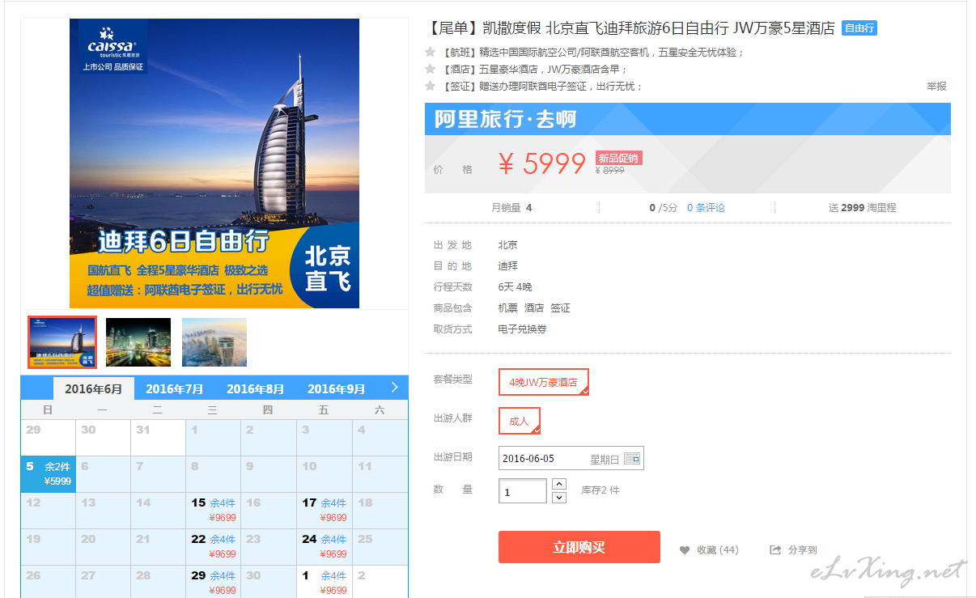Decrease quantity with the down arrow
The width and height of the screenshot is (976, 598).
[559, 497]
